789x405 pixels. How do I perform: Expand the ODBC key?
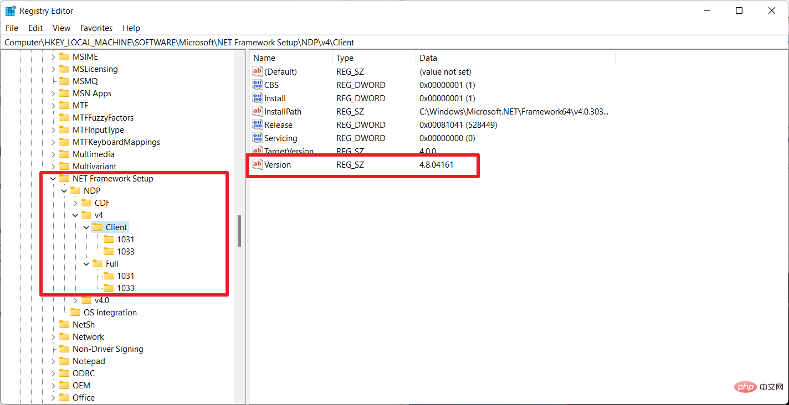53,373
